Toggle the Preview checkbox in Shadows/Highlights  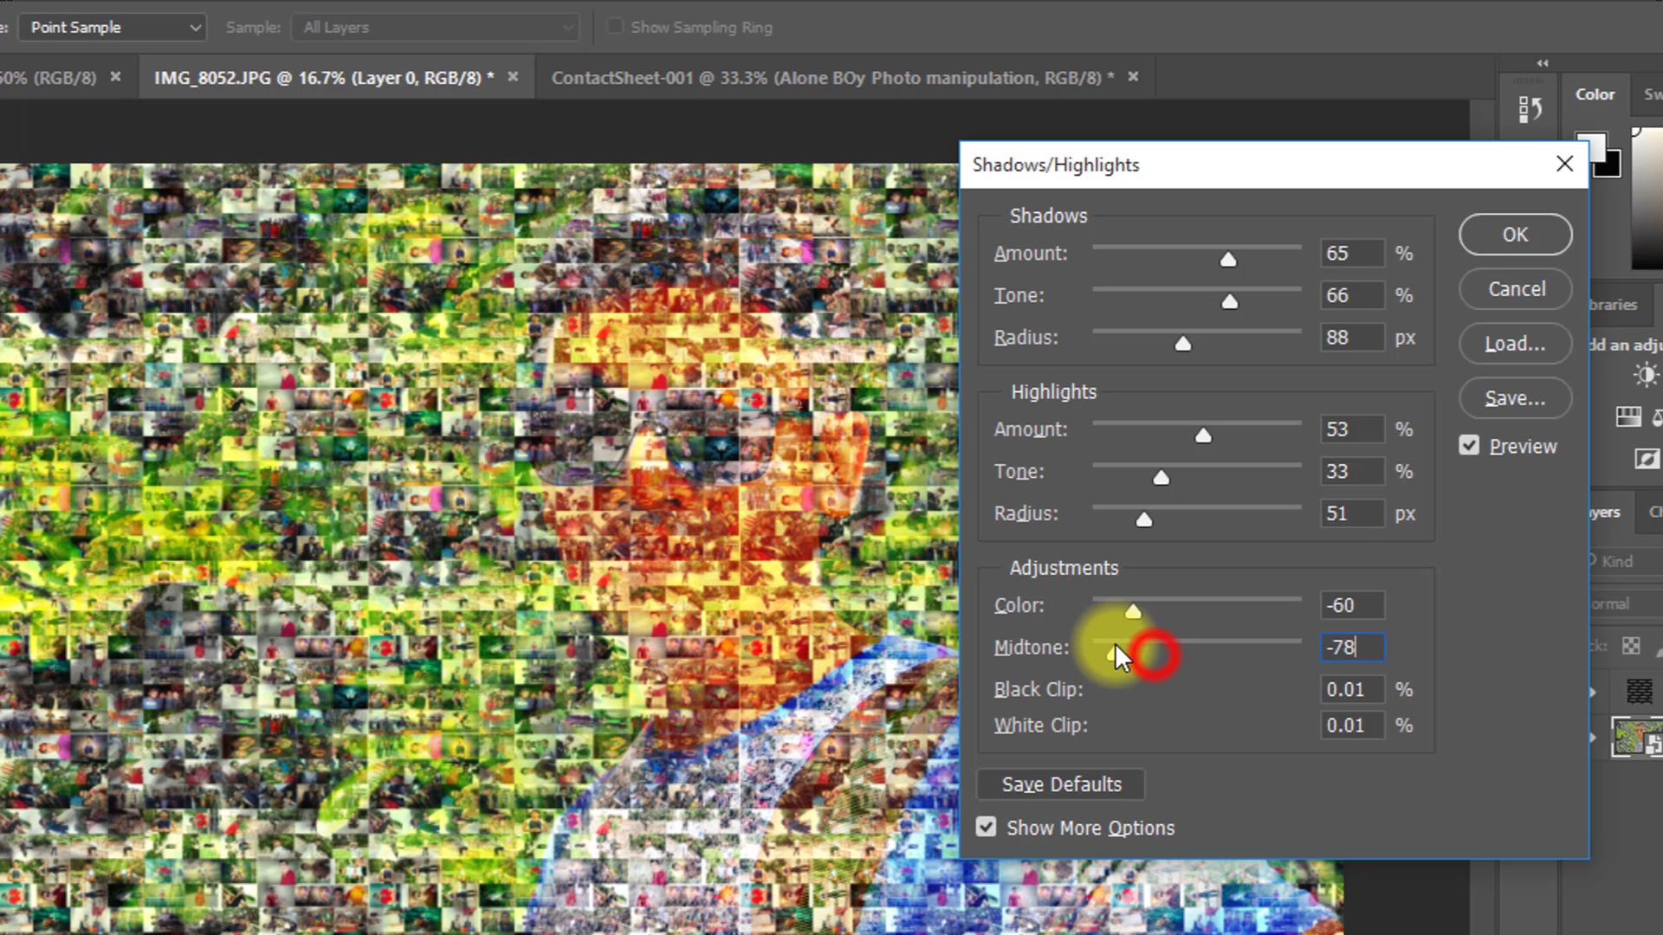click(x=1469, y=445)
